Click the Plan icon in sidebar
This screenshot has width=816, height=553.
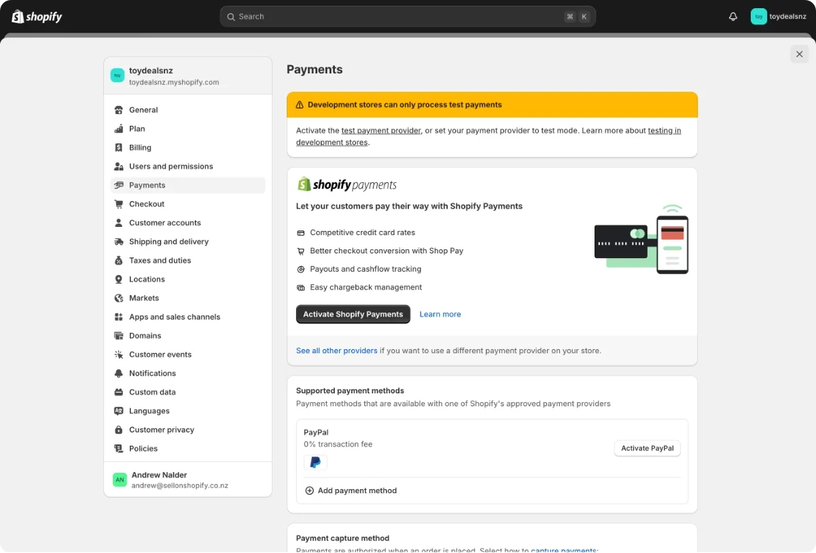coord(119,128)
